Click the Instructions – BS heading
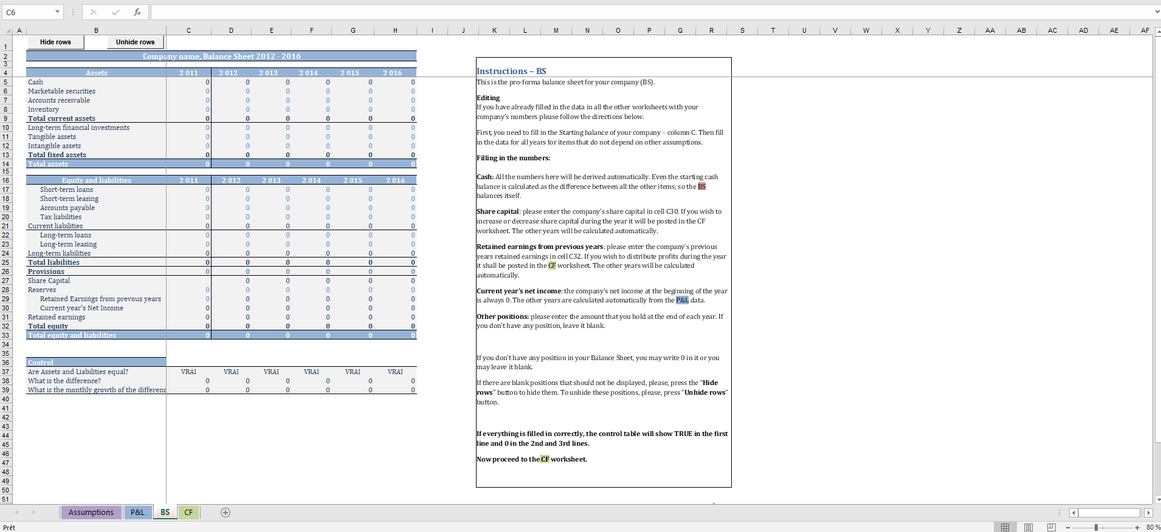This screenshot has width=1161, height=532. pyautogui.click(x=511, y=71)
